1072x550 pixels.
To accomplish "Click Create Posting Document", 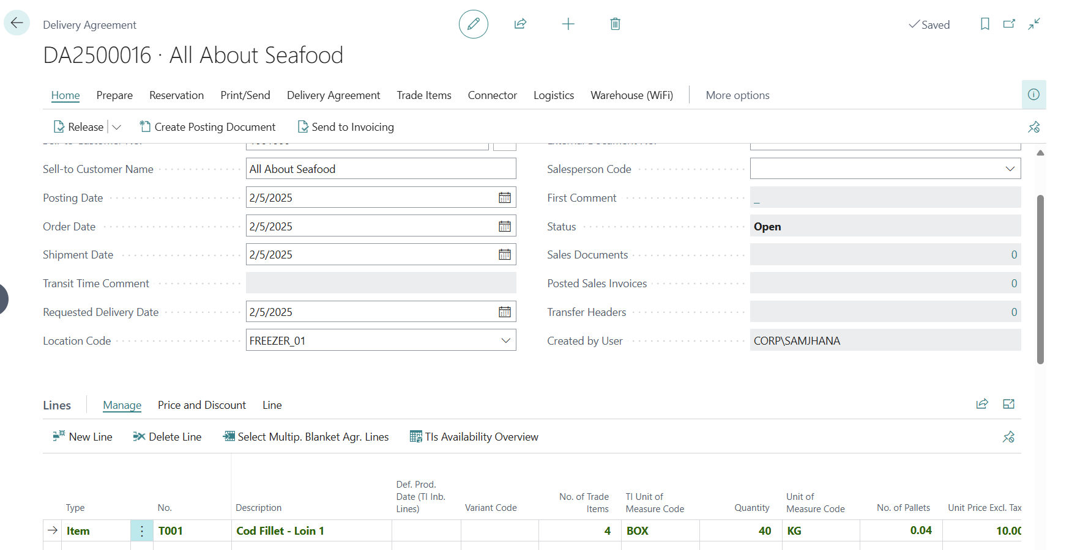I will pos(208,127).
